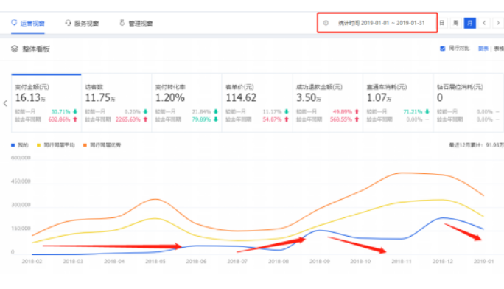Click the 运营视窗 tab icon
The width and height of the screenshot is (504, 289).
14,23
